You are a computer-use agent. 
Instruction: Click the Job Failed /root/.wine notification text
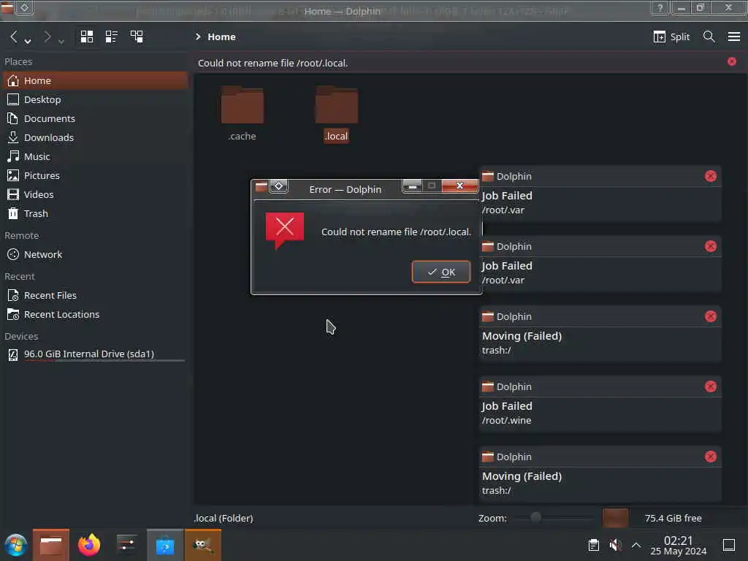(x=507, y=413)
